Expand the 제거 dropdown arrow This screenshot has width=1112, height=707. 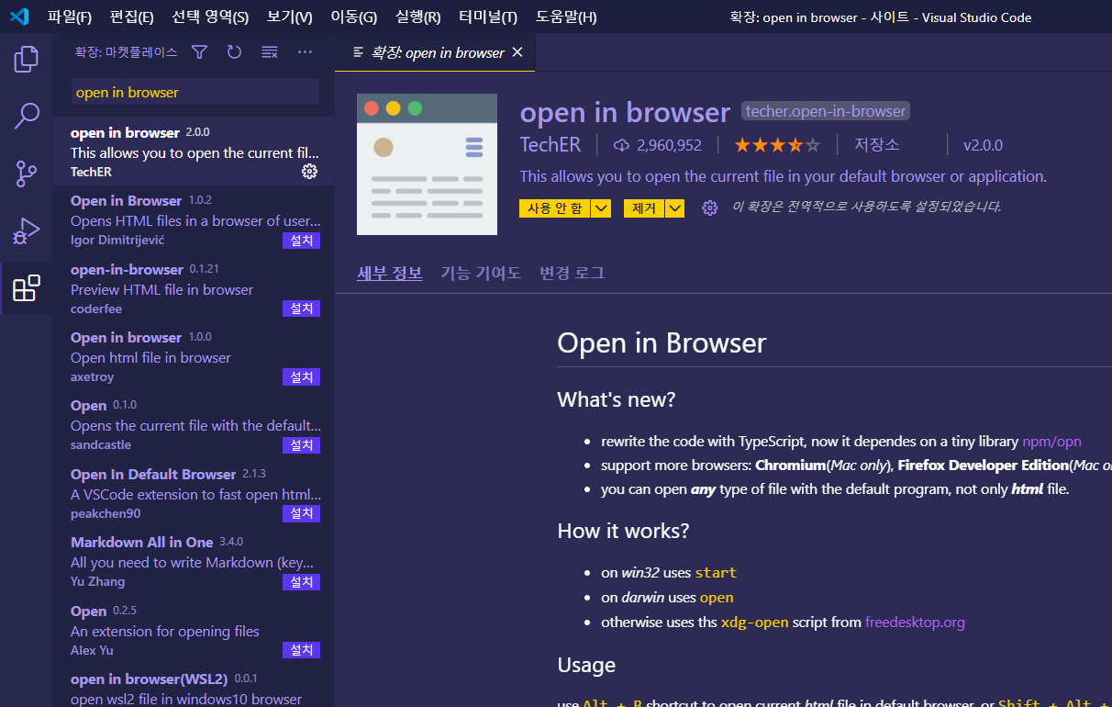pos(675,208)
